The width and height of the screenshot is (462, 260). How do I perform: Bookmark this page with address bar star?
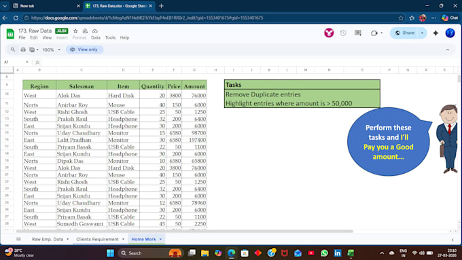tap(401, 18)
